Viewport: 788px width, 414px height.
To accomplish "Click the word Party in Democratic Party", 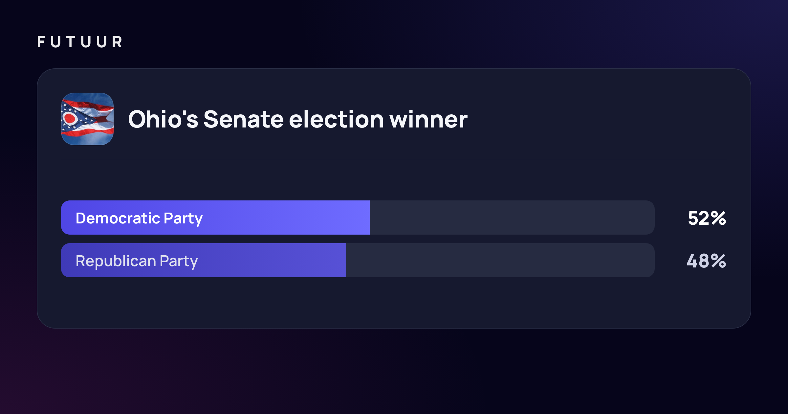I will coord(183,219).
